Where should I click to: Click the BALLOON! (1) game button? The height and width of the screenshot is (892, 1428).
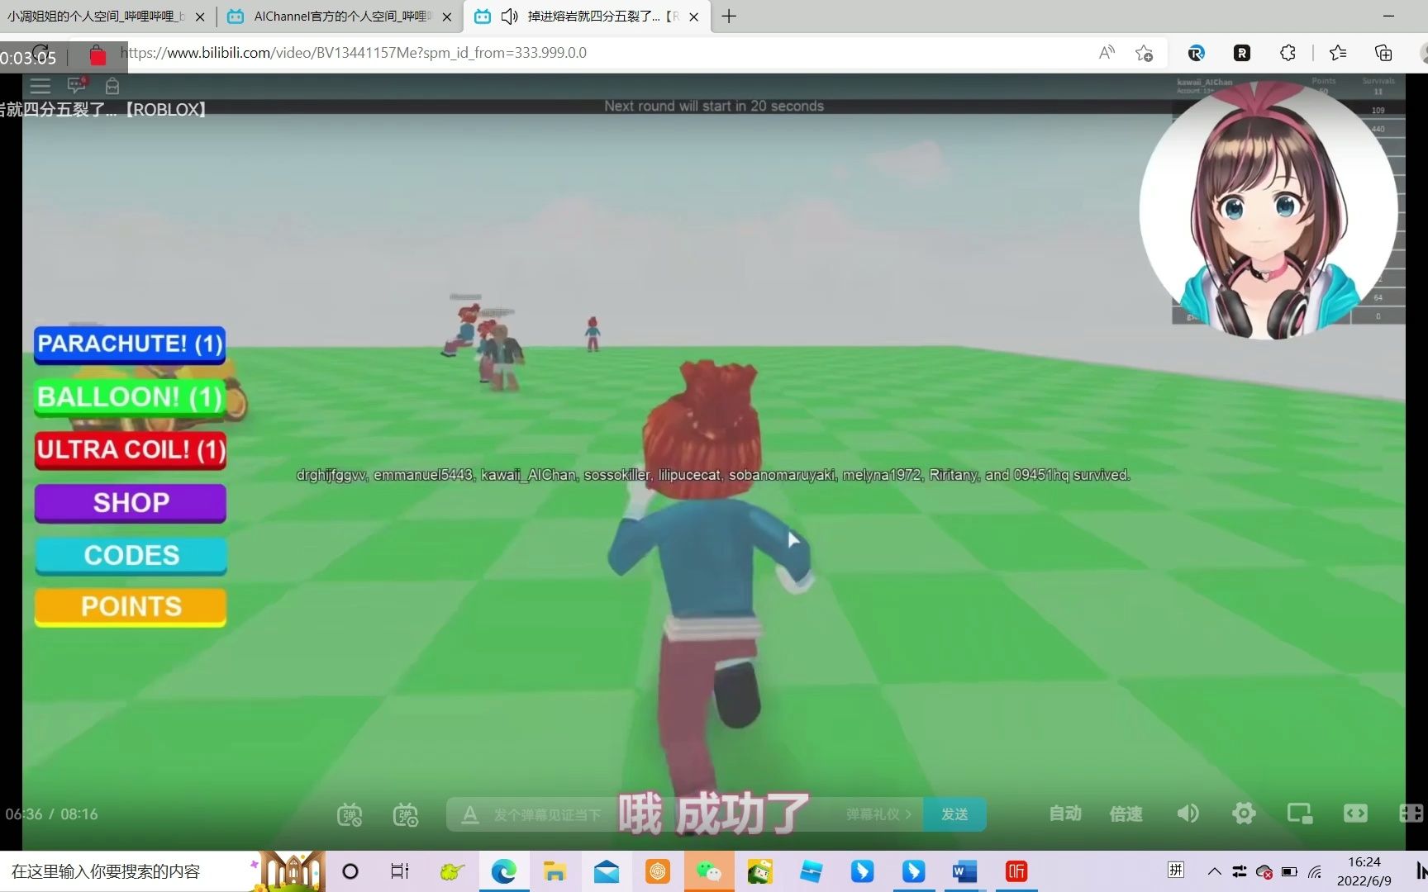coord(130,397)
